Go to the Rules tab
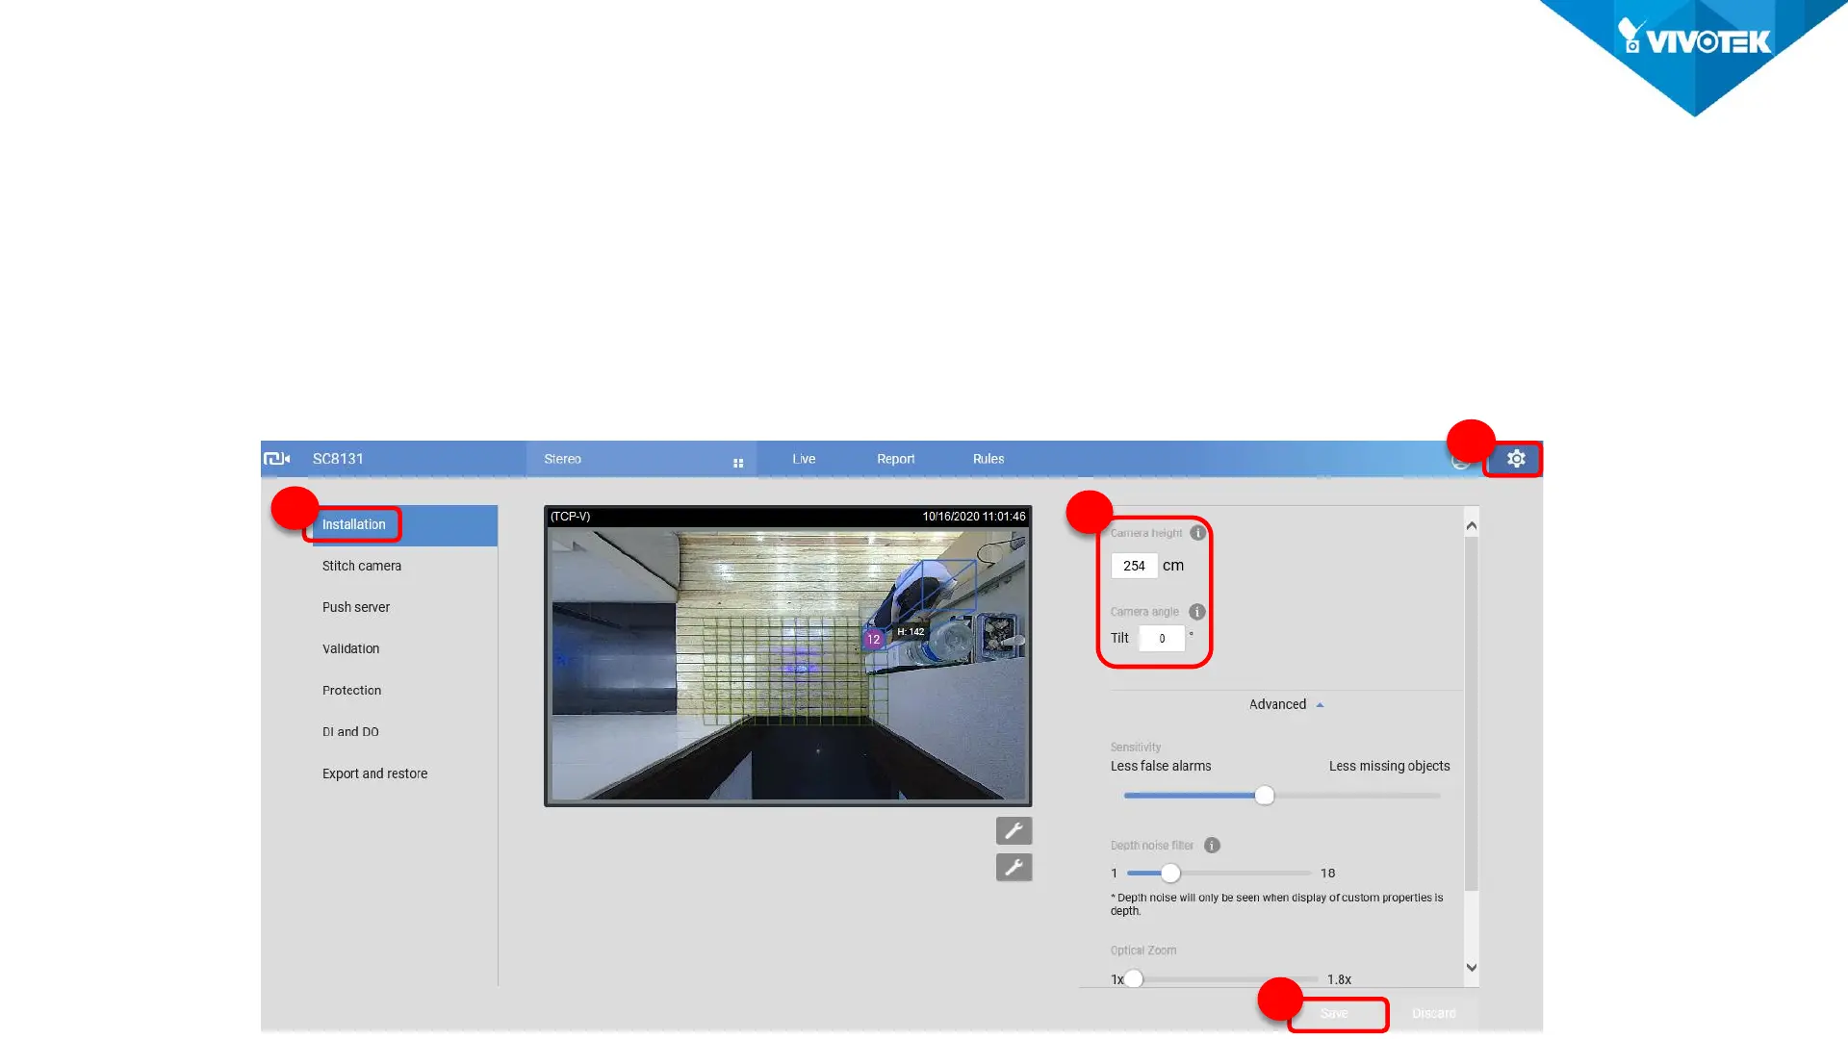 coord(988,459)
